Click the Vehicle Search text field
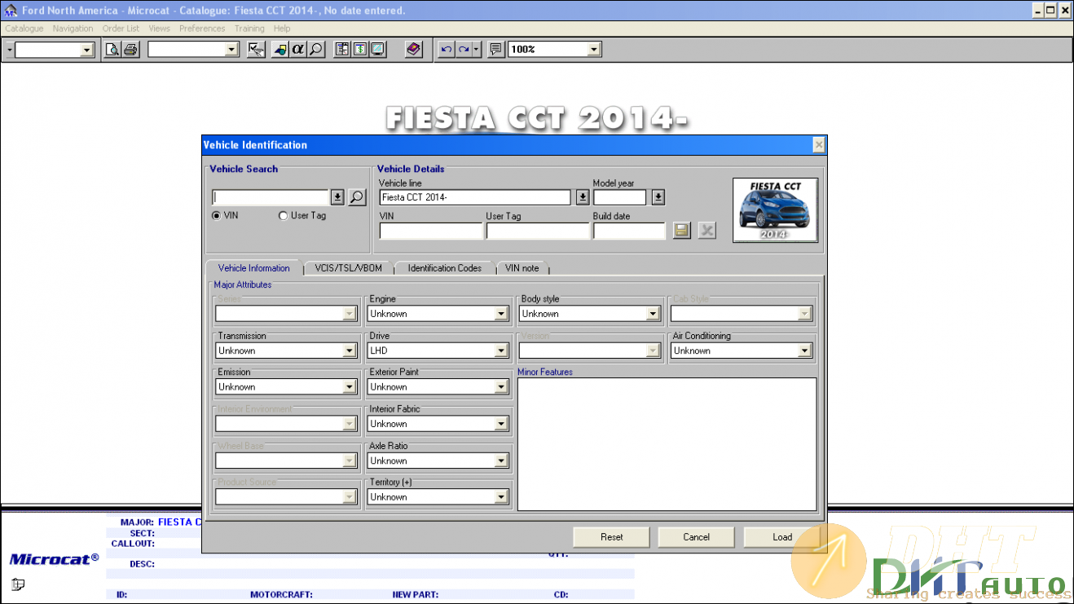1074x604 pixels. pyautogui.click(x=271, y=197)
